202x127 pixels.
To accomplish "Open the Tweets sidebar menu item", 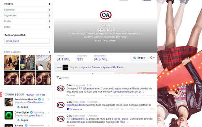I will point(27,4).
